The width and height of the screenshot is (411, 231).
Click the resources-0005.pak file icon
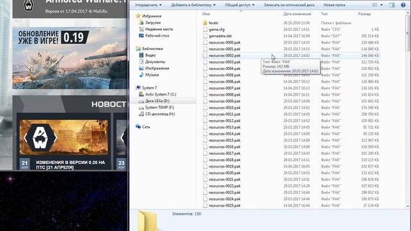tap(205, 75)
